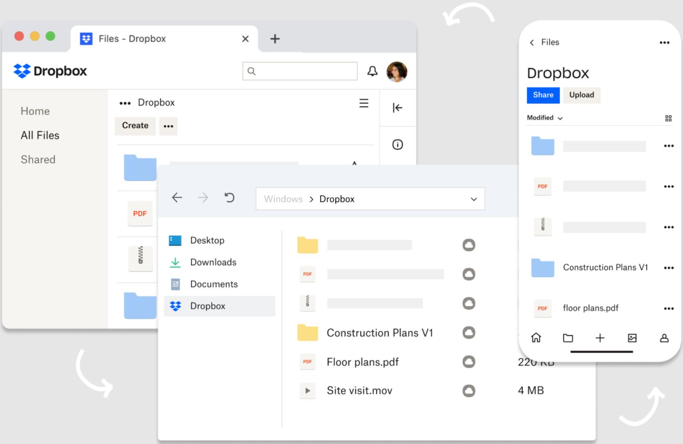Select Documents in explorer sidebar
This screenshot has height=444, width=683.
(x=220, y=284)
